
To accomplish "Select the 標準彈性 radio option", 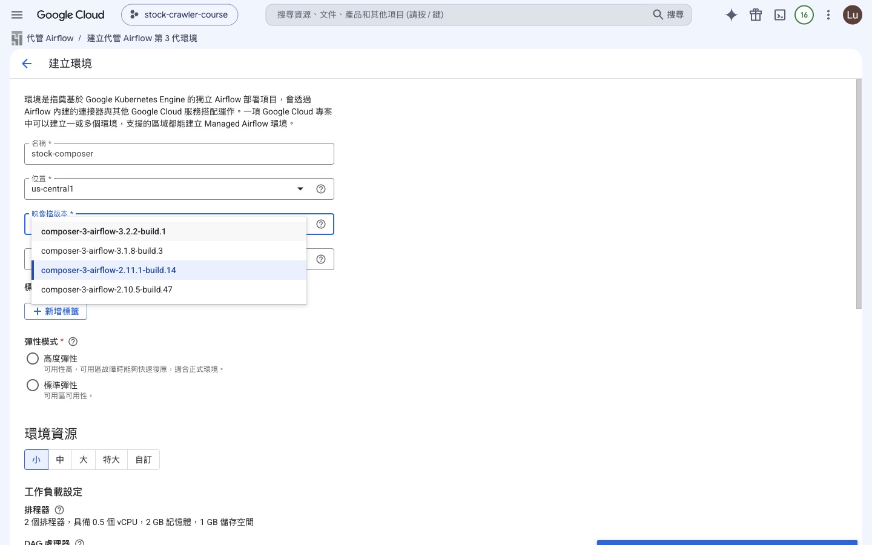I will [33, 385].
